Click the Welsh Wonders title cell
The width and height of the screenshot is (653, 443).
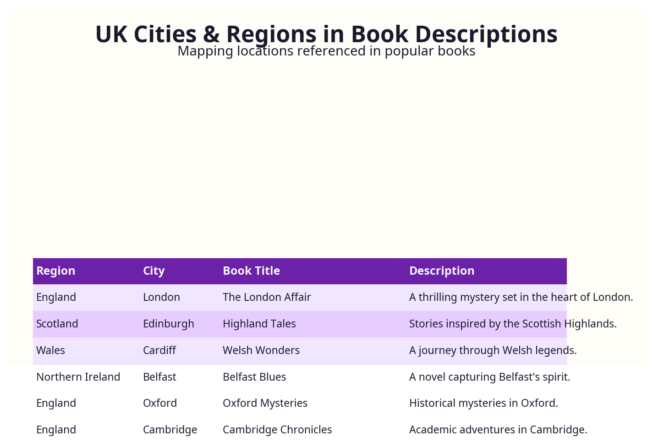[x=261, y=350]
